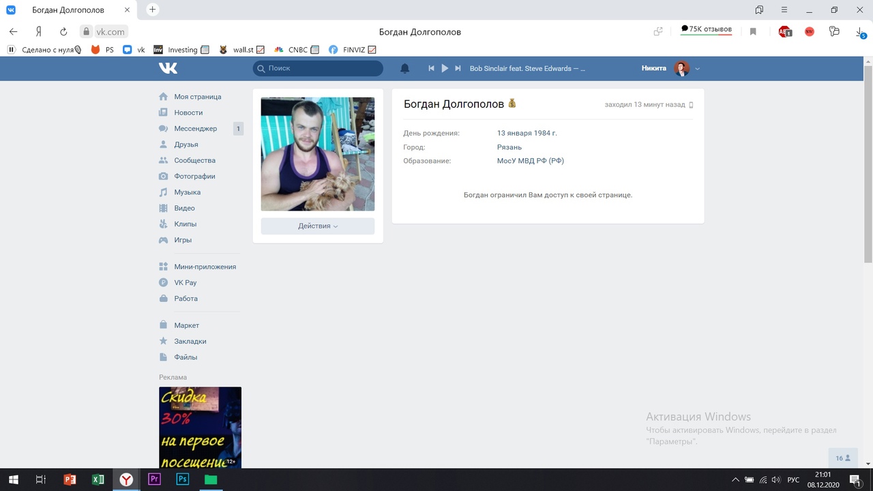This screenshot has height=491, width=873.
Task: Open notifications bell icon
Action: 404,68
